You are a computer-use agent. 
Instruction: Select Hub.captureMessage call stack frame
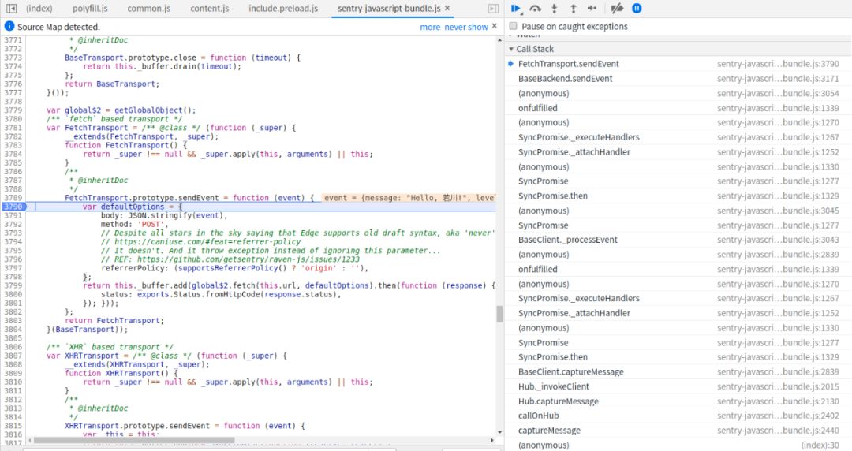(678, 401)
